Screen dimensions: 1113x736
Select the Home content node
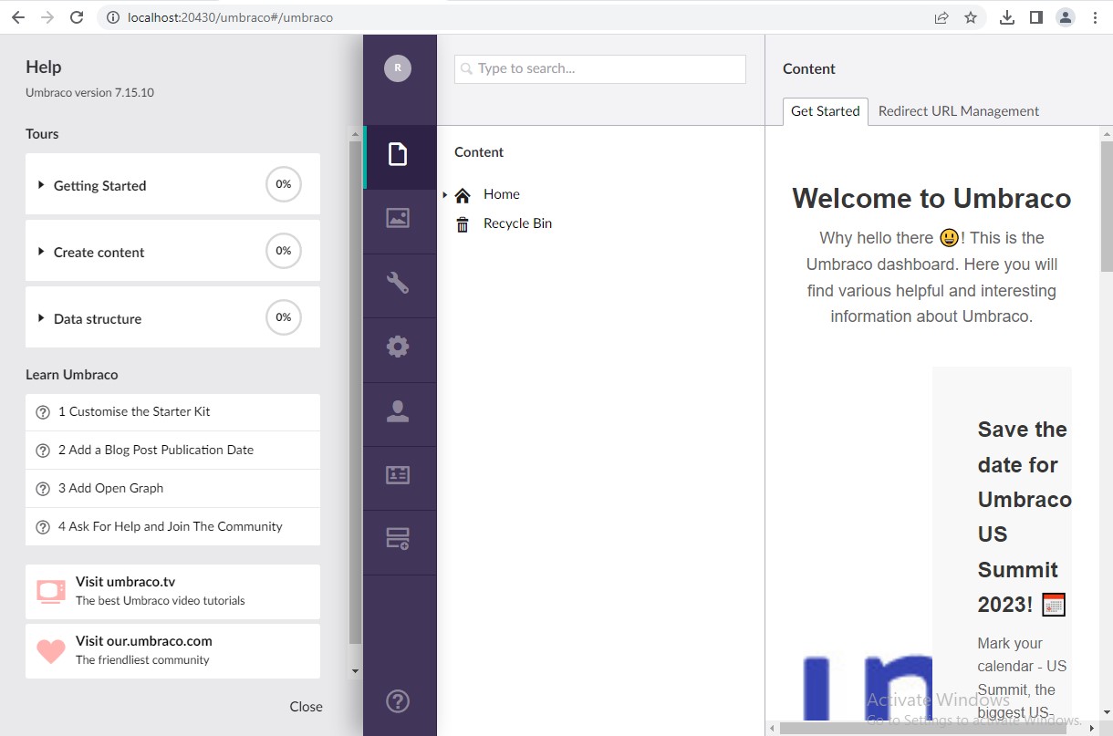coord(502,195)
